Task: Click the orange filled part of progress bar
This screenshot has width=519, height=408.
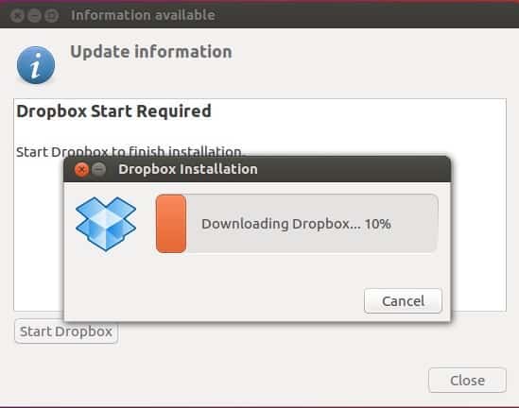Action: click(x=171, y=224)
